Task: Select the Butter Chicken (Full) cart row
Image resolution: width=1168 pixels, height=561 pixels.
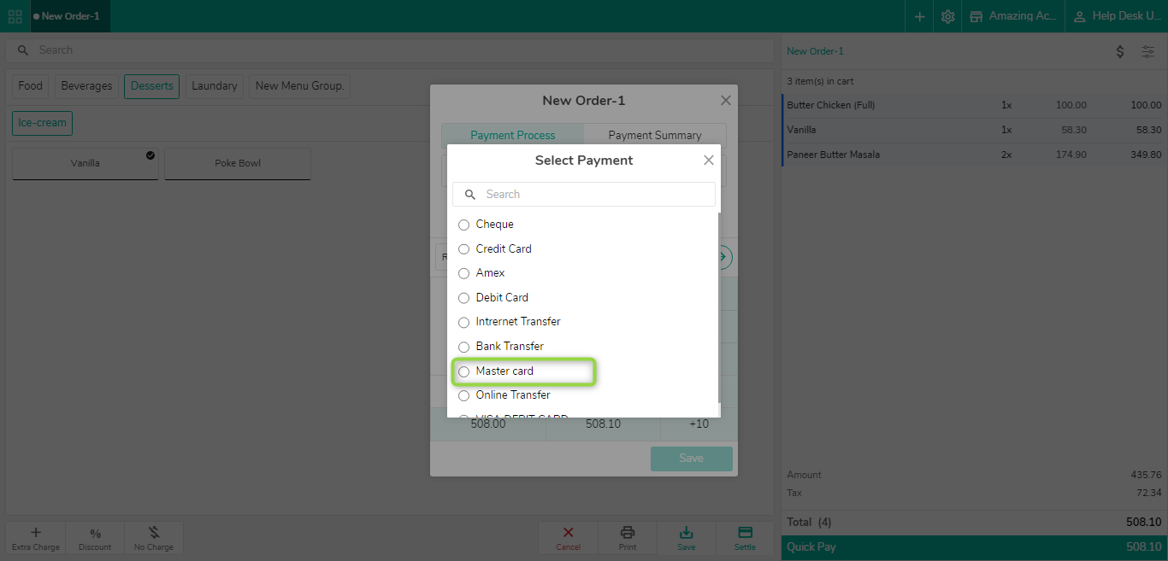Action: (x=975, y=105)
